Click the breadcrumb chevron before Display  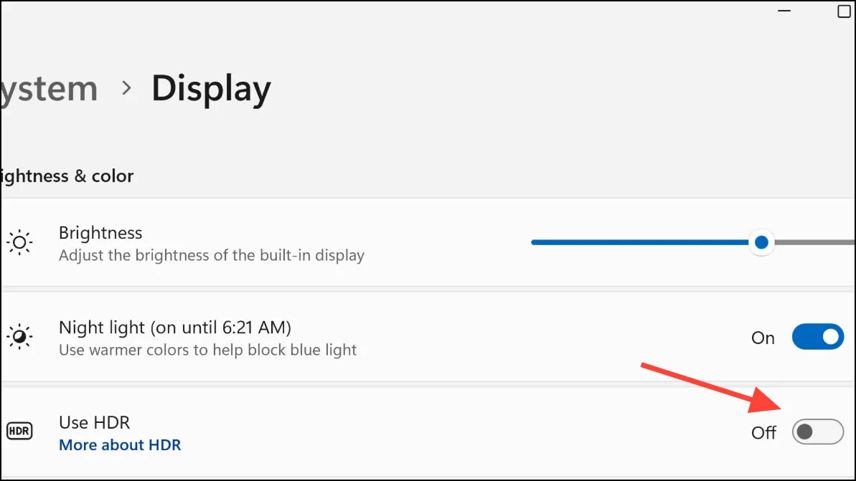tap(127, 87)
